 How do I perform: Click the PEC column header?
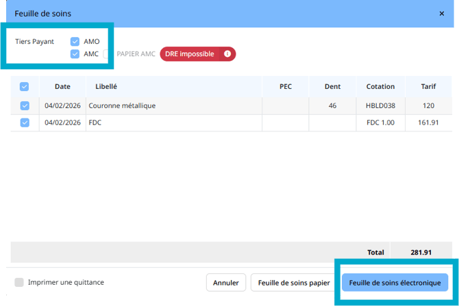pyautogui.click(x=286, y=87)
